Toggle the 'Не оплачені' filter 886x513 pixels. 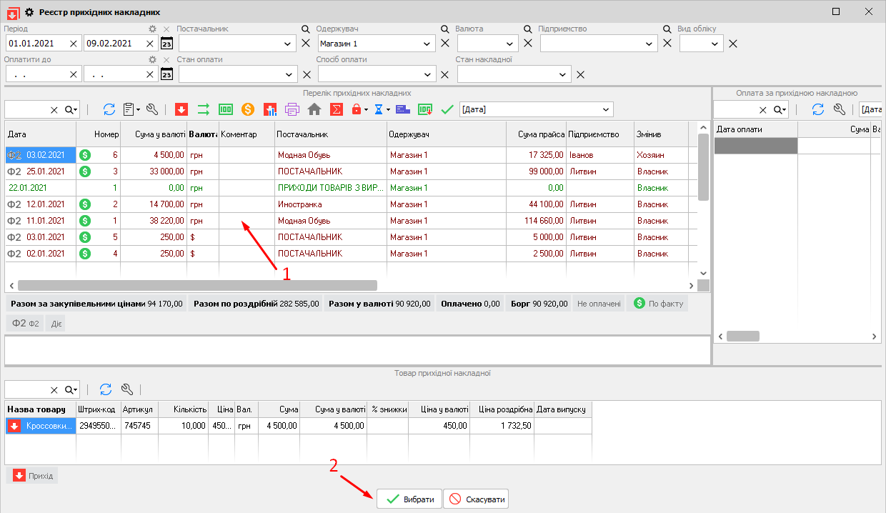[x=599, y=304]
